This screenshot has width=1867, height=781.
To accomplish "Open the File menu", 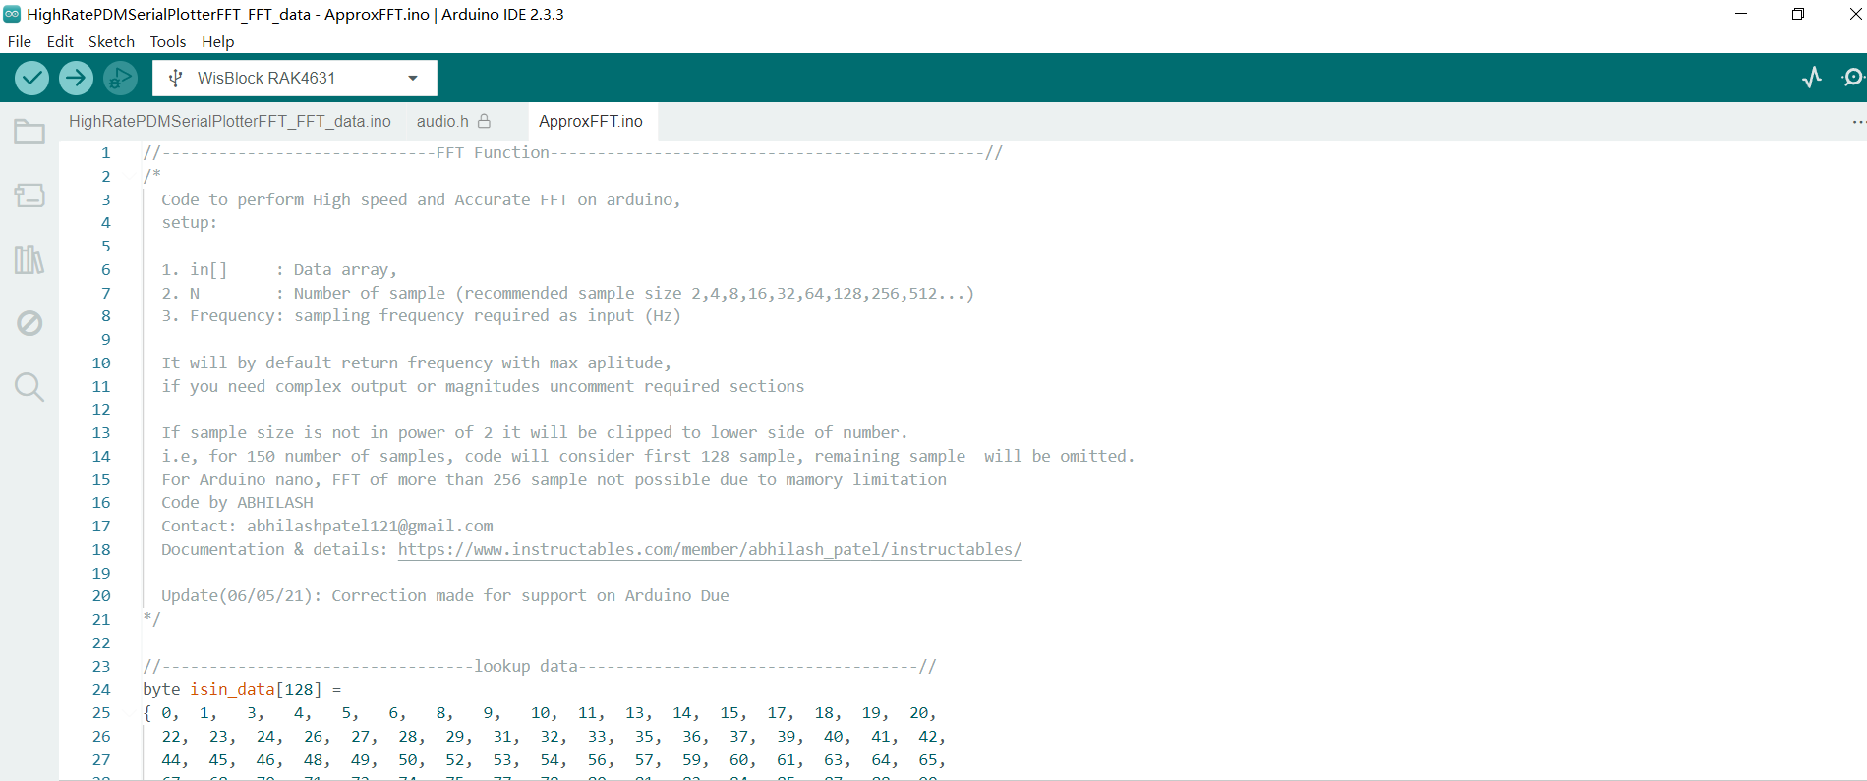I will point(20,41).
